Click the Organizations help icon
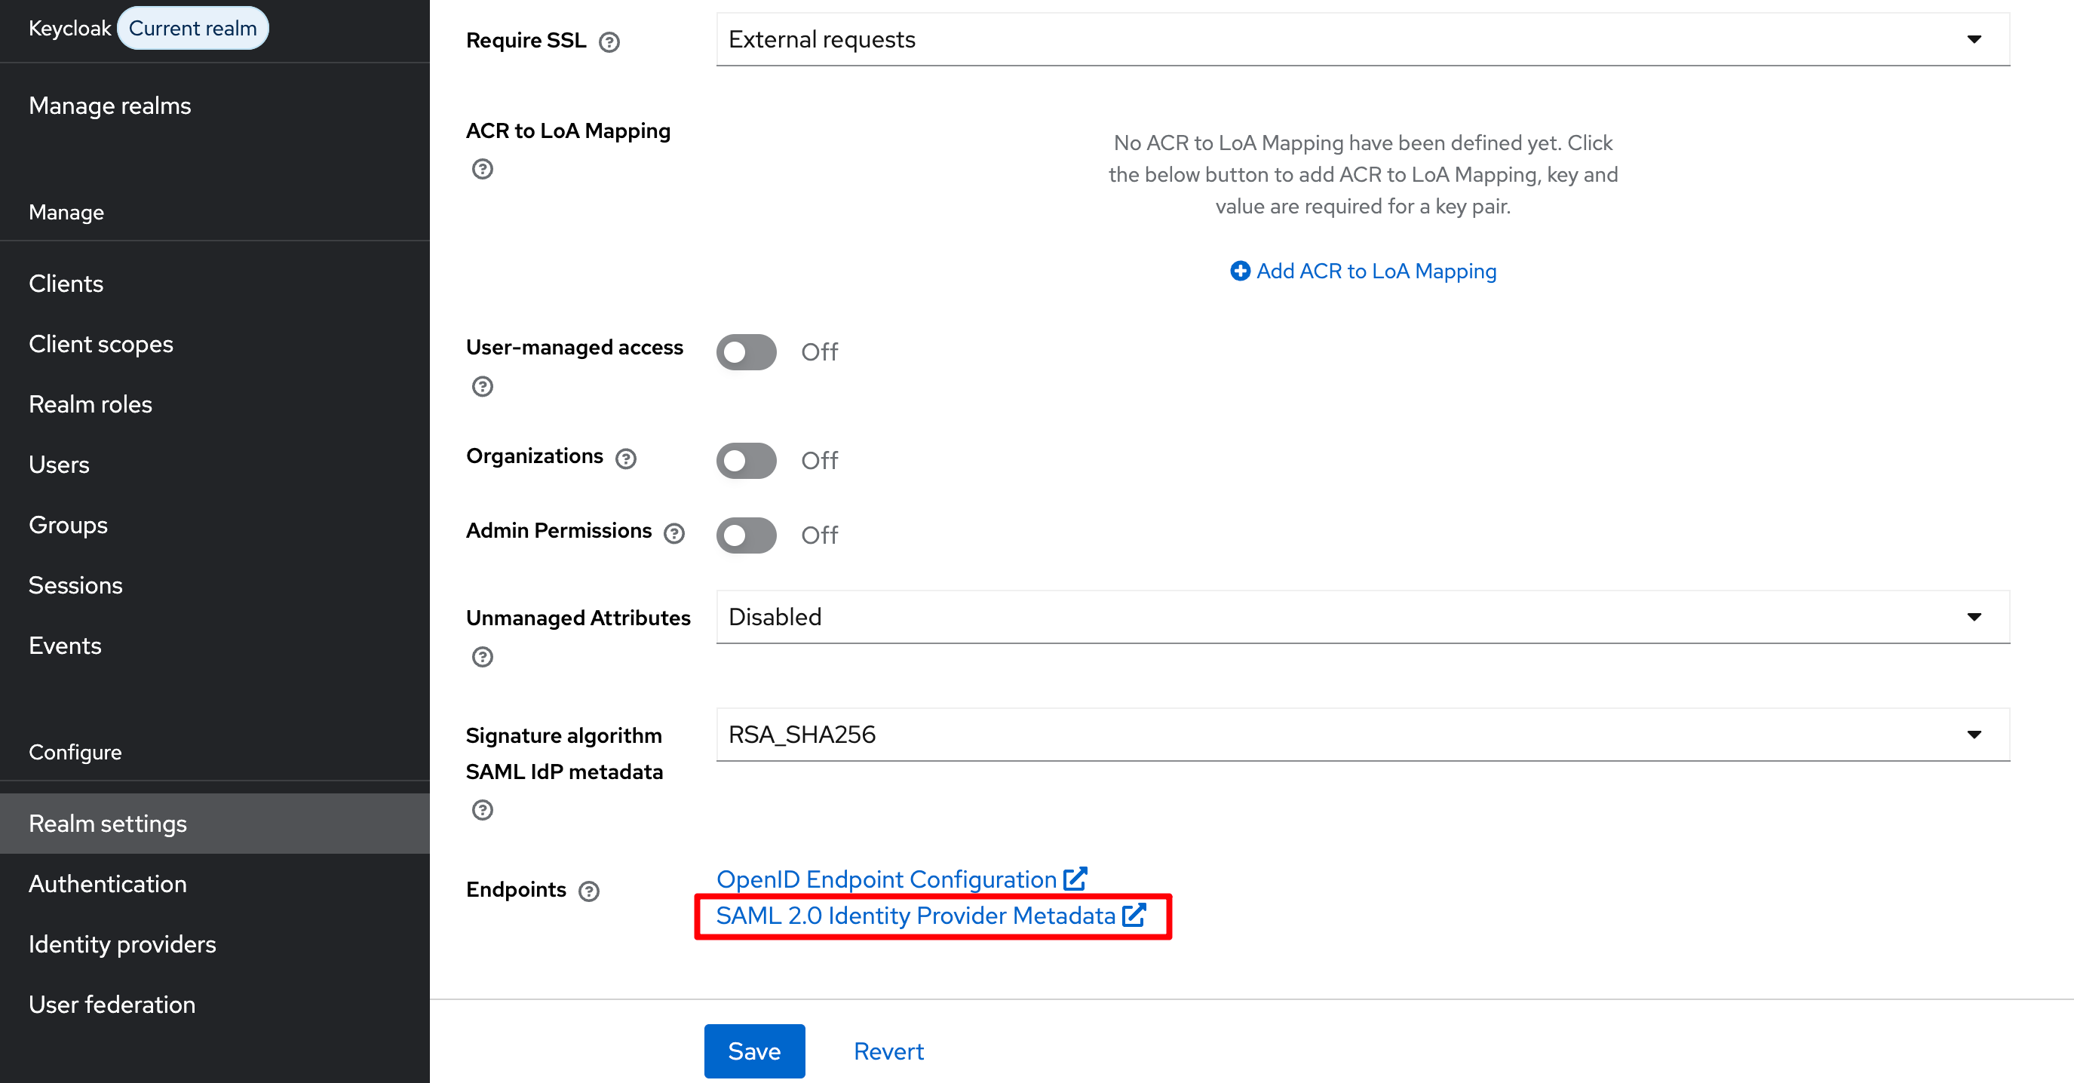2074x1083 pixels. (x=625, y=458)
